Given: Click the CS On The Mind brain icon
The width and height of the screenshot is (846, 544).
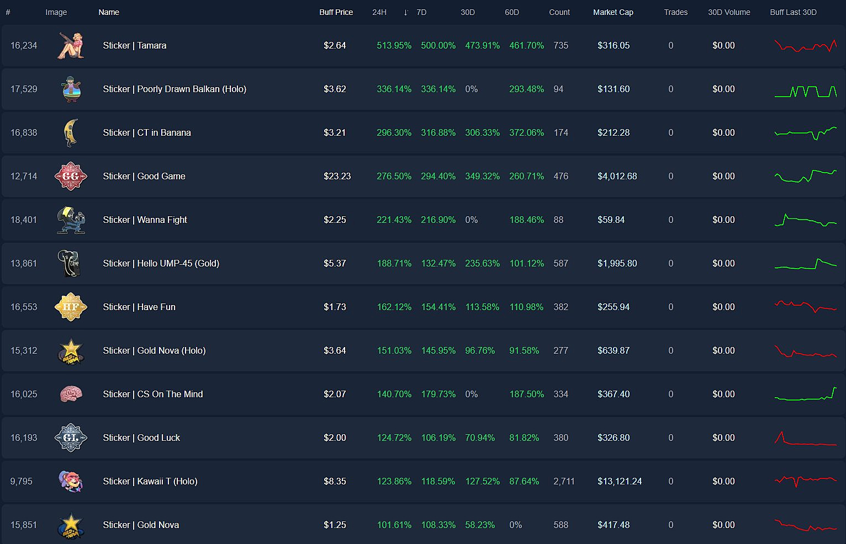Looking at the screenshot, I should click(71, 394).
